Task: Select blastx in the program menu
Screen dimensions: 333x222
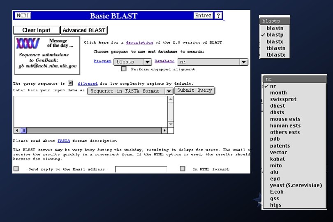Action: pos(275,42)
